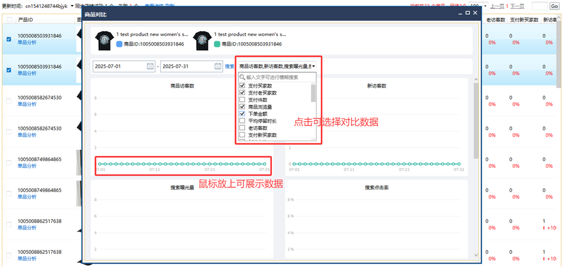Click the metric list scrollbar down arrow

pos(313,139)
